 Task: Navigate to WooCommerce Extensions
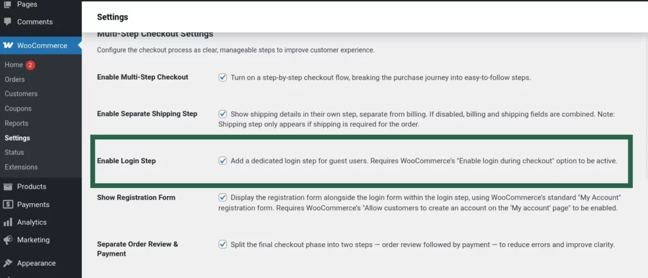[x=21, y=167]
